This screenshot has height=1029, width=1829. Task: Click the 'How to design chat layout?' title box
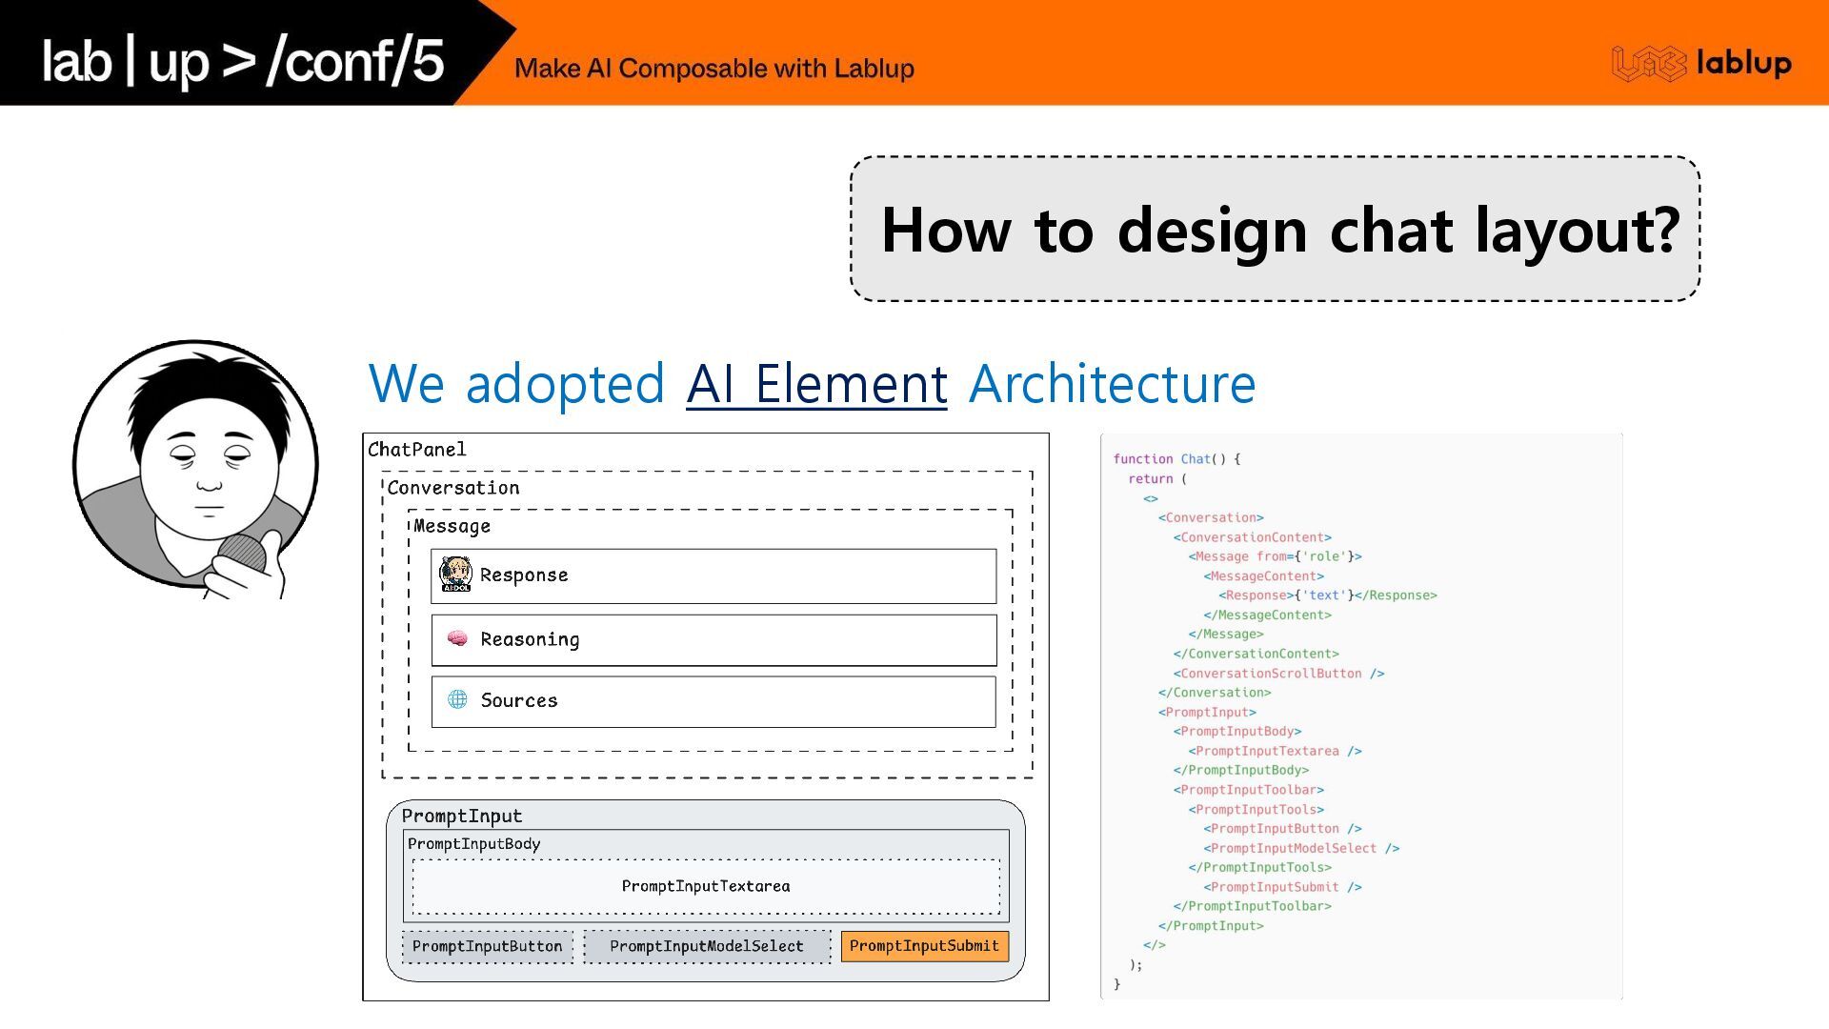1275,230
